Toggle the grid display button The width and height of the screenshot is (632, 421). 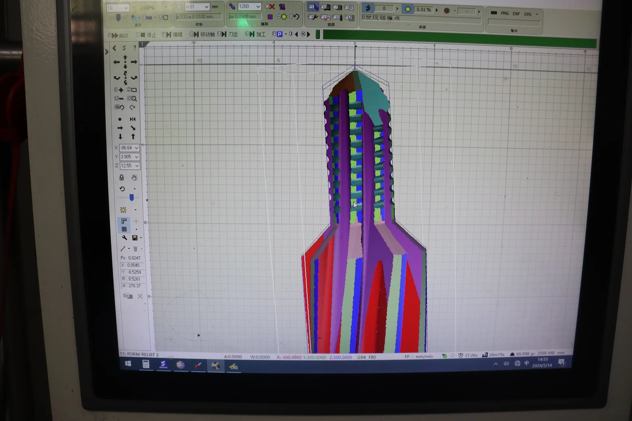click(x=124, y=229)
